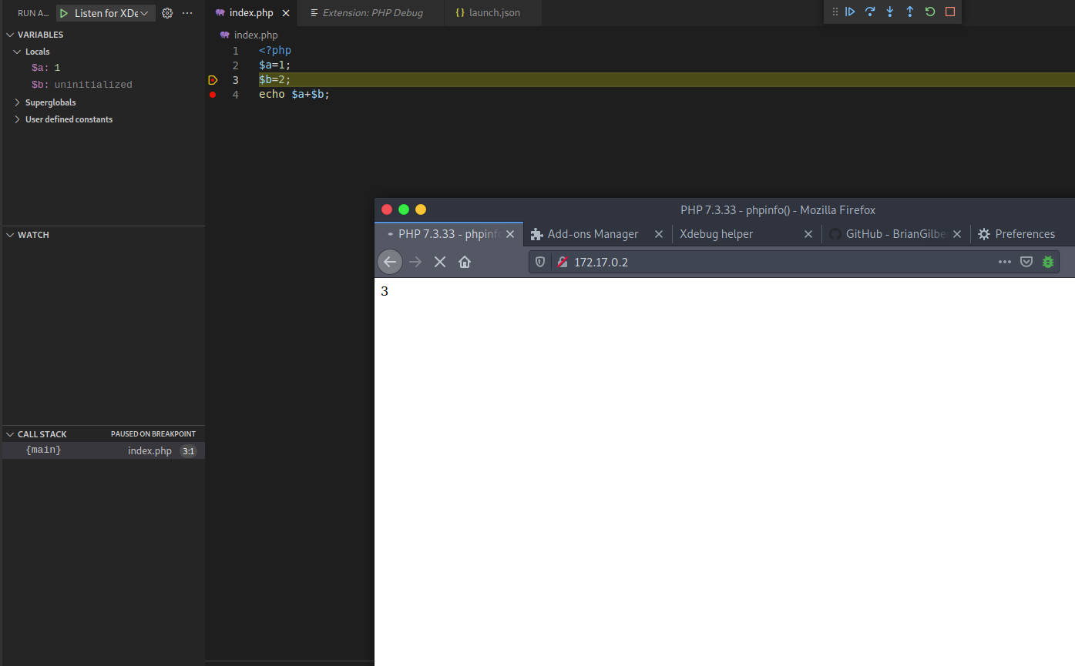Collapse the VARIABLES section
The height and width of the screenshot is (666, 1075).
tap(11, 35)
